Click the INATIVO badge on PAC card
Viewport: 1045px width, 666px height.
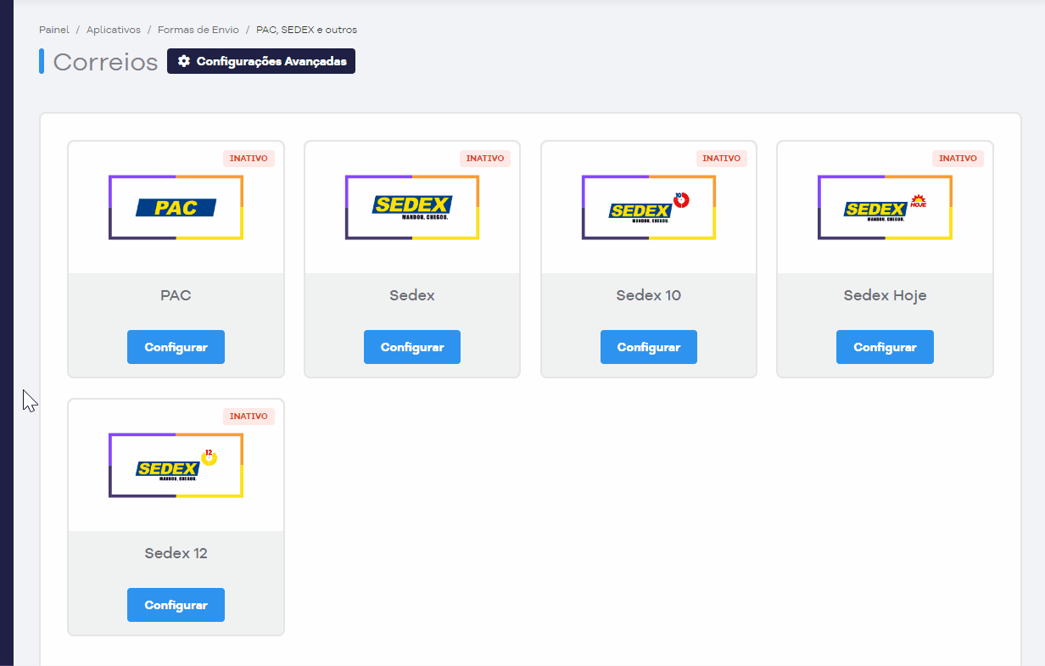pos(249,159)
